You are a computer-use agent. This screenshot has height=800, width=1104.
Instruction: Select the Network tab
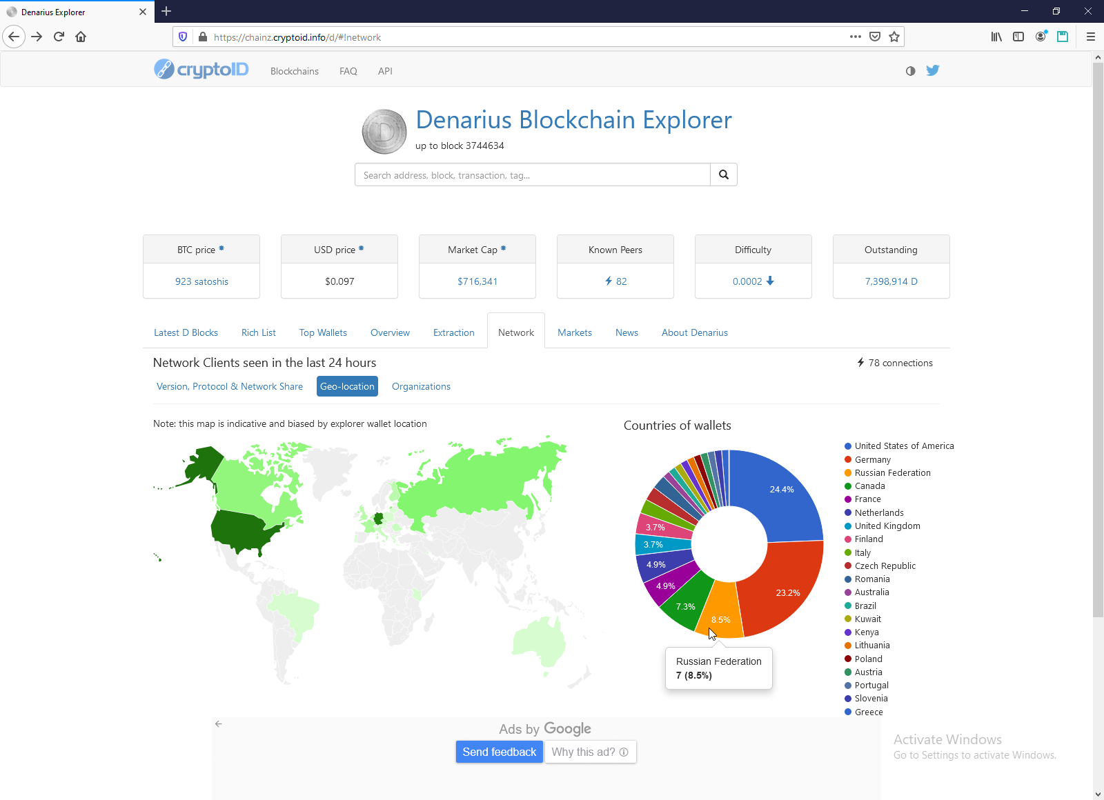coord(516,332)
